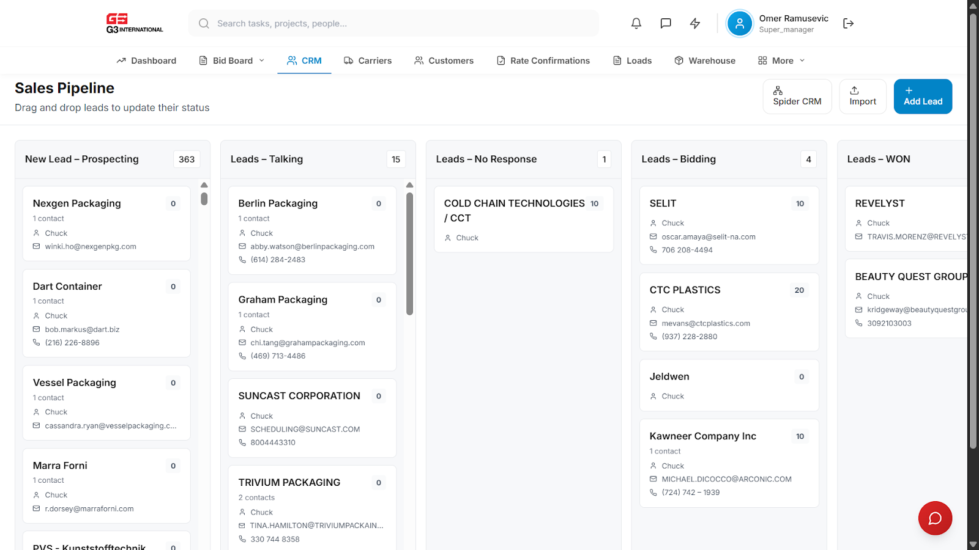Screen dimensions: 979x550
Task: Click the Add Lead button
Action: 923,97
